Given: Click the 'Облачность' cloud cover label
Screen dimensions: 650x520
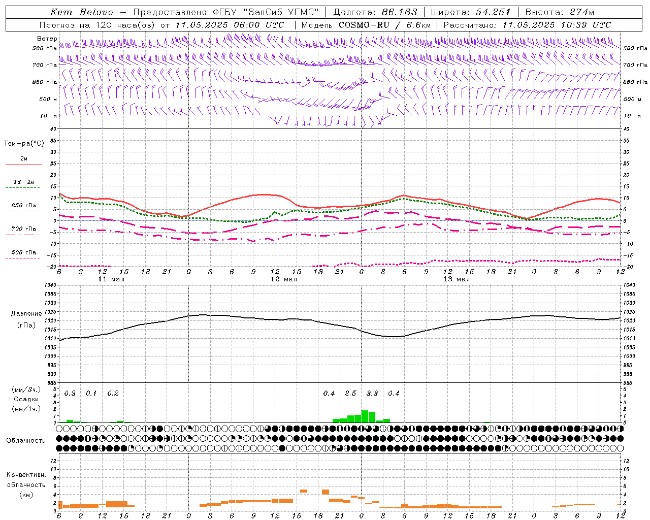Looking at the screenshot, I should 26,441.
